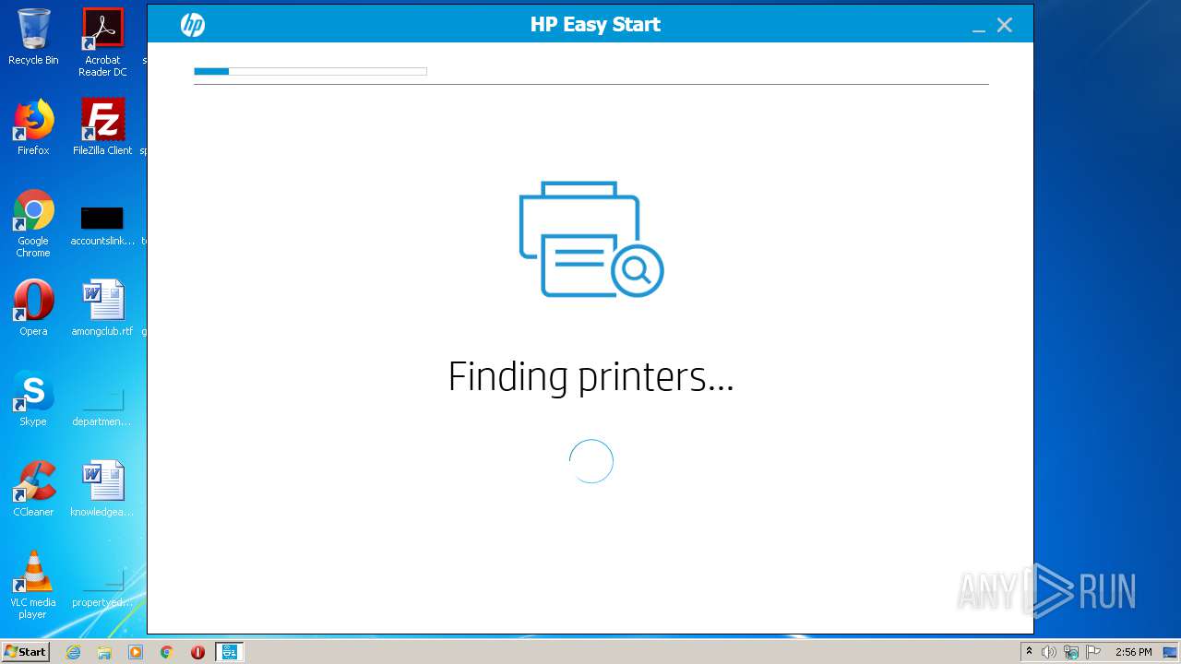Open the Windows Start menu

pos(26,652)
